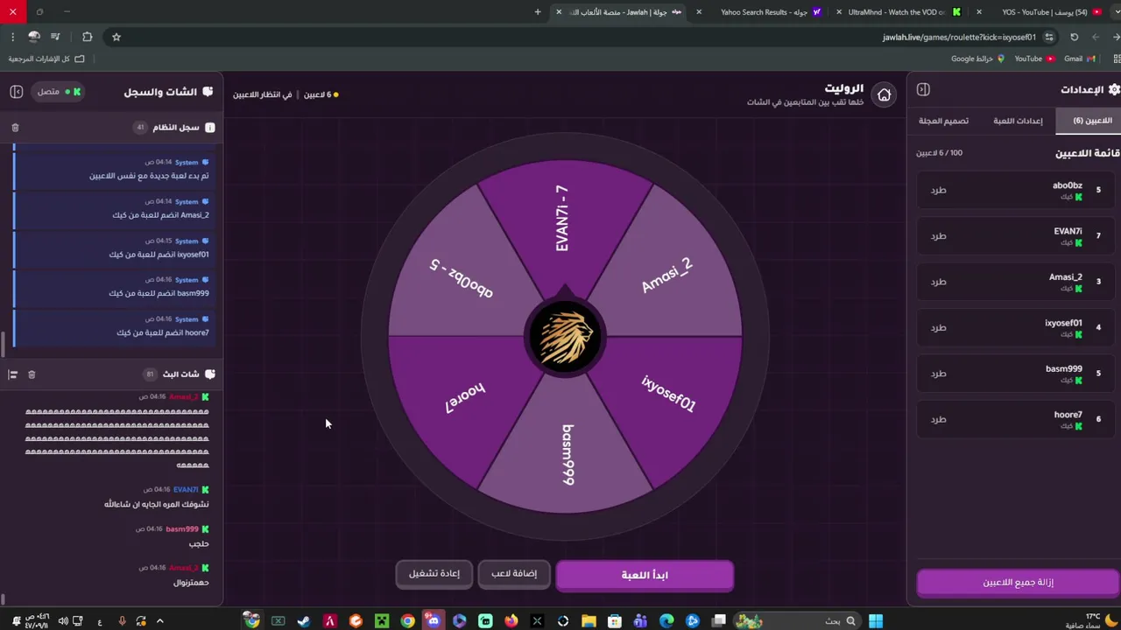Image resolution: width=1121 pixels, height=630 pixels.
Task: Start the game with ابدأ اللعبة
Action: pyautogui.click(x=645, y=575)
